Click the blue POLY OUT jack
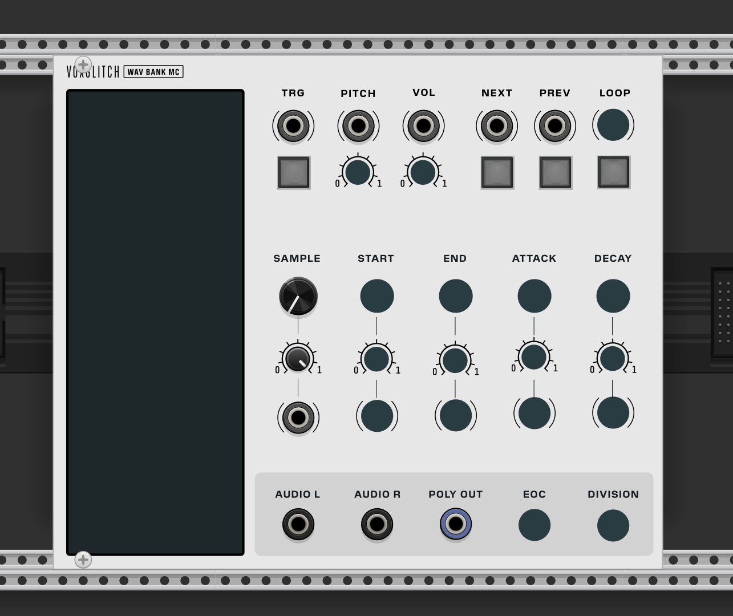The width and height of the screenshot is (733, 616). [456, 524]
